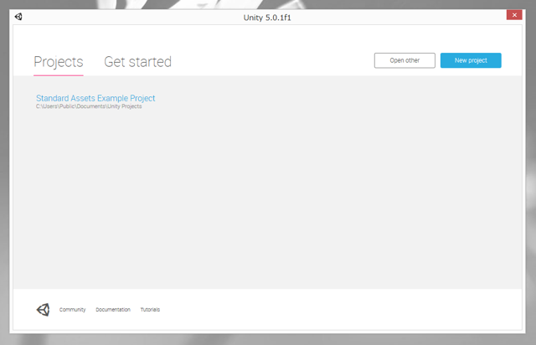Click the Unity Projects path text

click(x=89, y=106)
